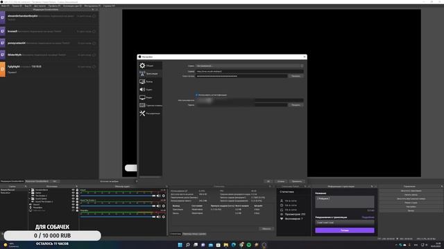The image size is (444, 249).
Task: Replay the MisterMyth alert in activity feed
Action: pos(94,55)
